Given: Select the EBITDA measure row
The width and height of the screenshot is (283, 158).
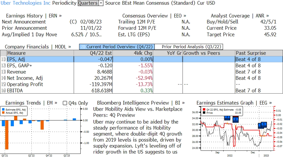Looking at the screenshot, I should click(x=141, y=91).
